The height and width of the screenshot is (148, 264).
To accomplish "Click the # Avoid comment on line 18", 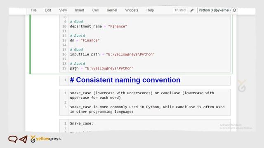I will 78,64.
